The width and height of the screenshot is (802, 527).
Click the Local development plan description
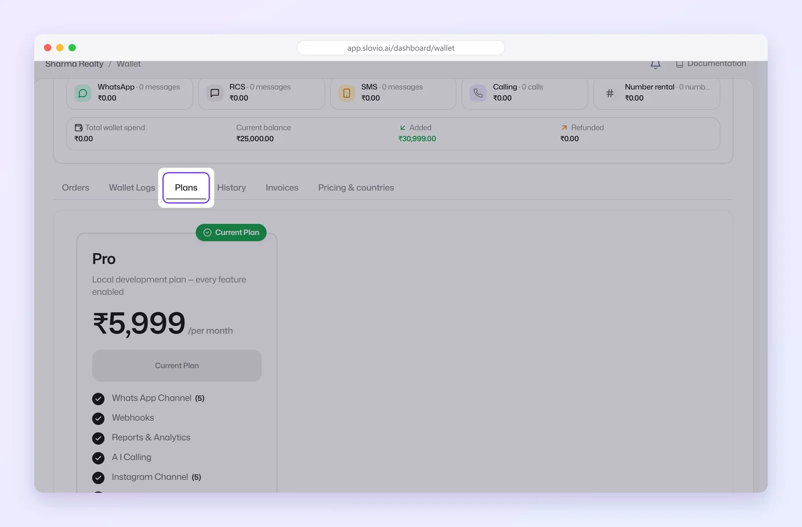(169, 286)
